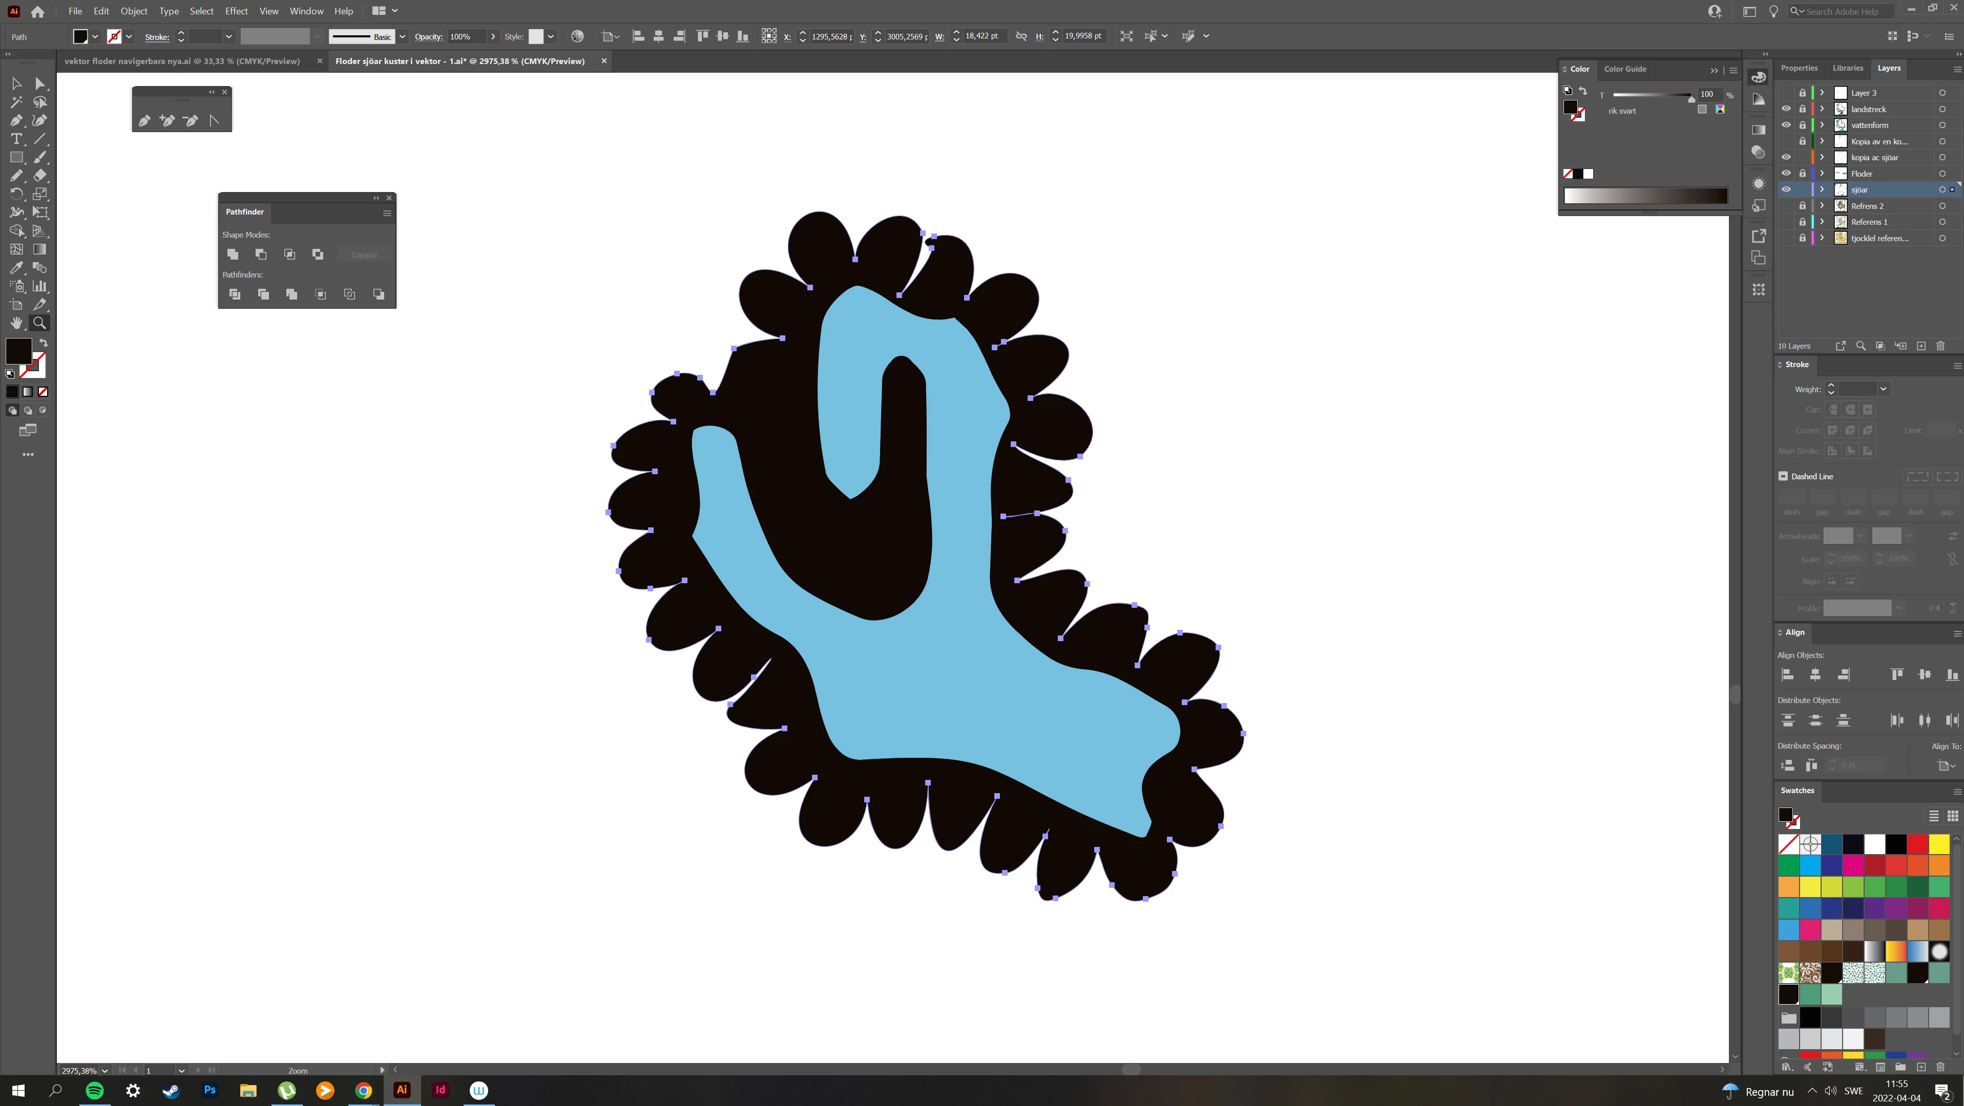Select the Type tool
The height and width of the screenshot is (1106, 1964).
(x=16, y=139)
